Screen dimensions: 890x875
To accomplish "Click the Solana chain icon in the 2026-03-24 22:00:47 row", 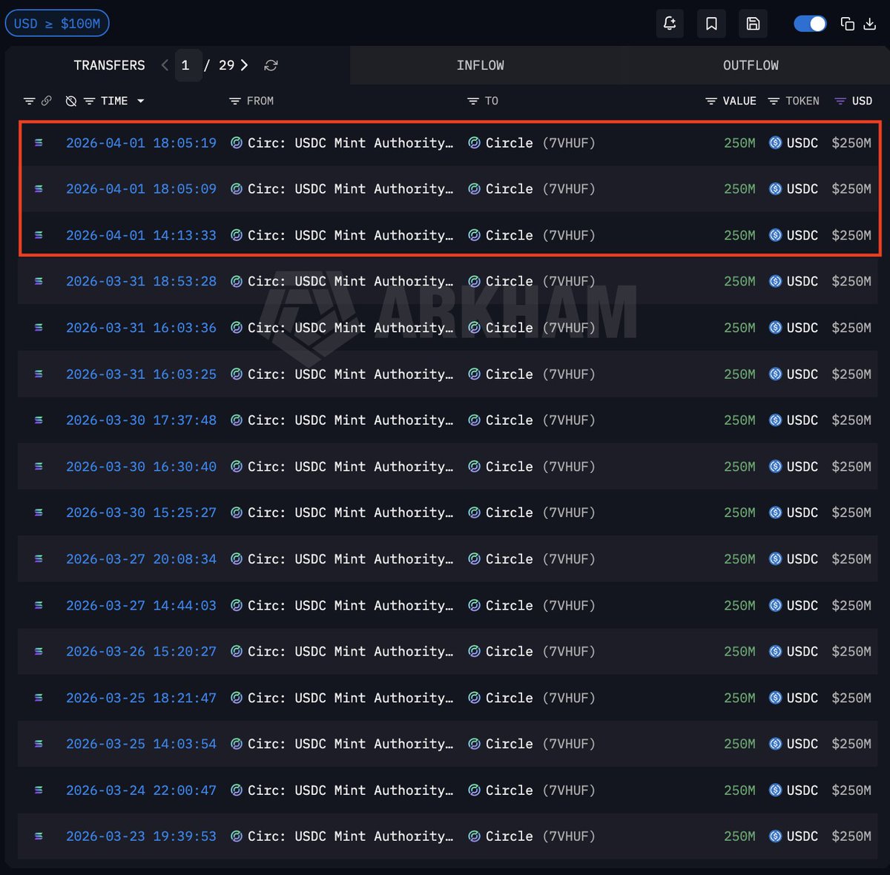I will pyautogui.click(x=39, y=790).
